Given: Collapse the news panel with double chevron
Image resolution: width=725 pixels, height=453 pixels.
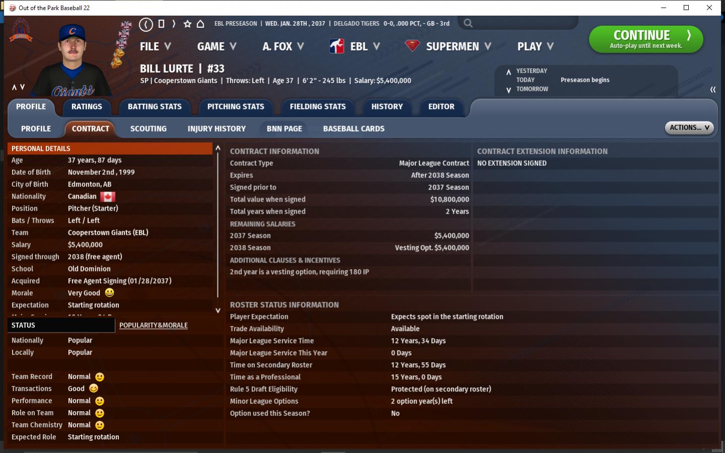Looking at the screenshot, I should 713,89.
